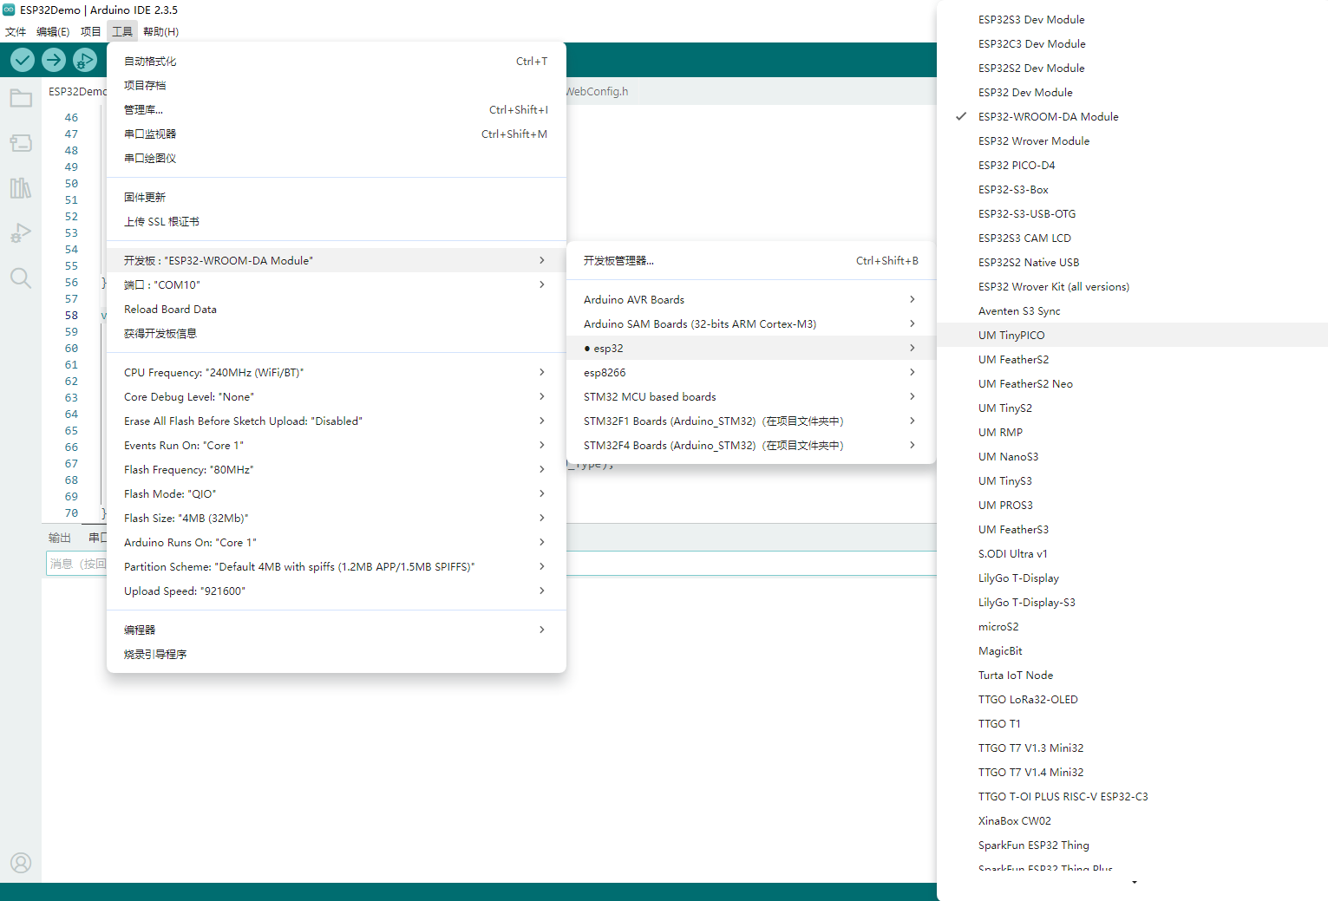Open the Boards Manager sidebar icon
The image size is (1328, 901).
tap(21, 143)
